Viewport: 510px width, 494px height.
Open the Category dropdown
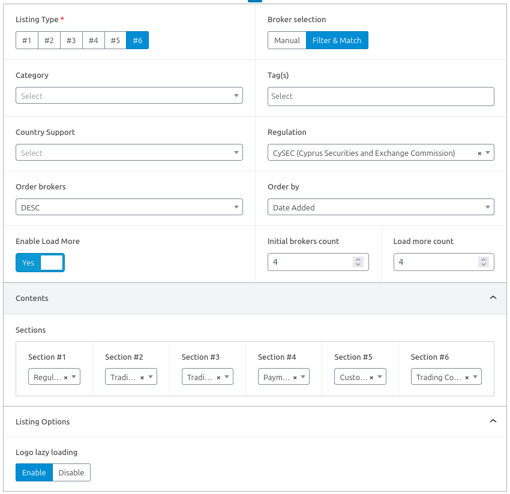pos(129,96)
